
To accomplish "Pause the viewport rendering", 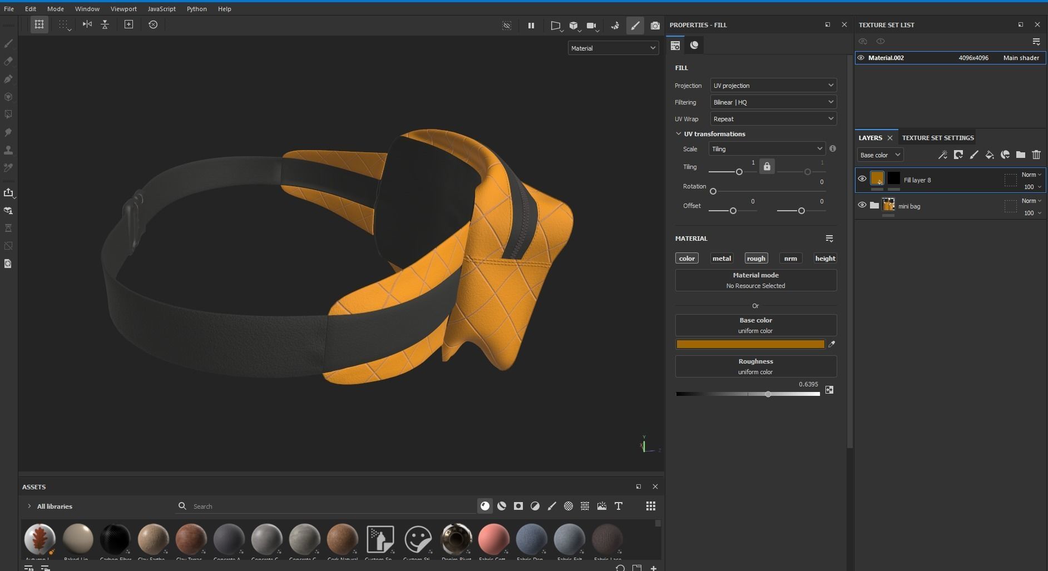I will coord(531,26).
